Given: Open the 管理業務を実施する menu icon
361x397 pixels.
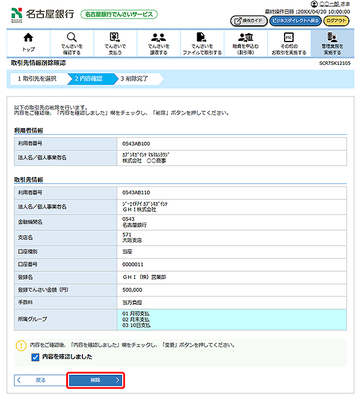Looking at the screenshot, I should click(332, 38).
